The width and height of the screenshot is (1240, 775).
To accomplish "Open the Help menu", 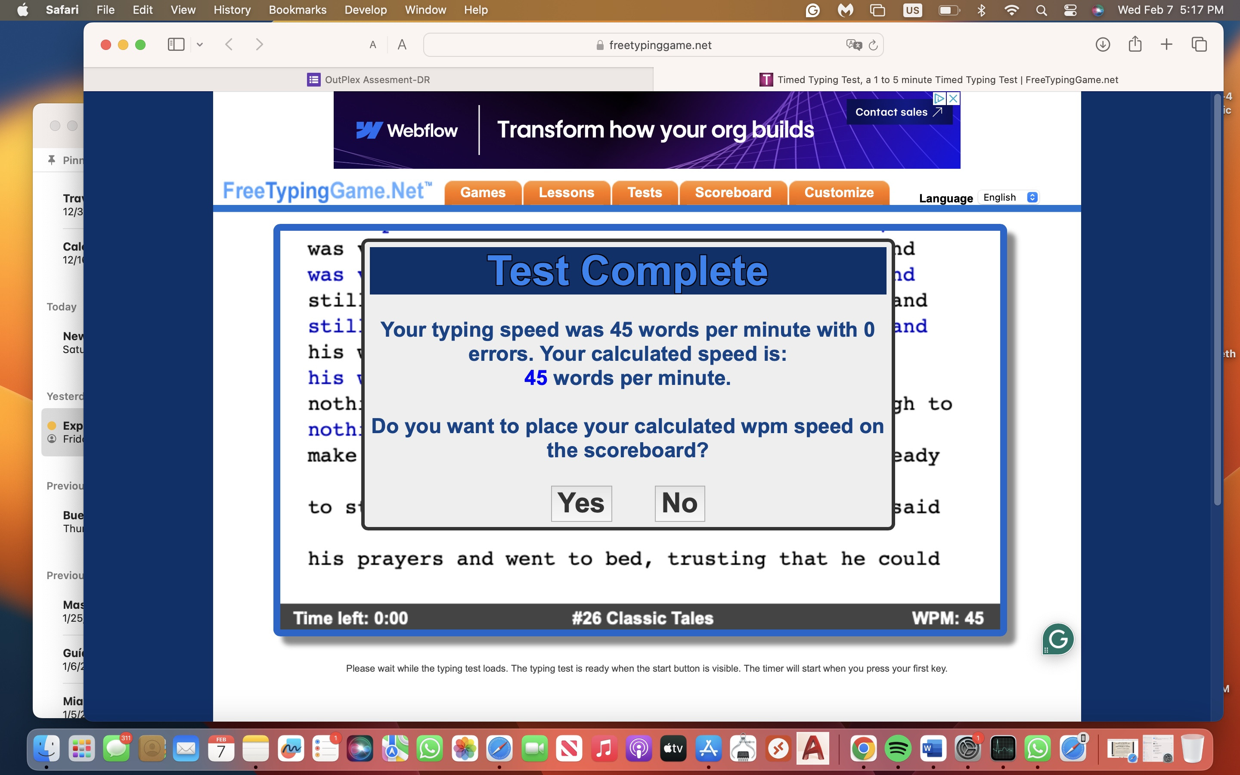I will (476, 10).
